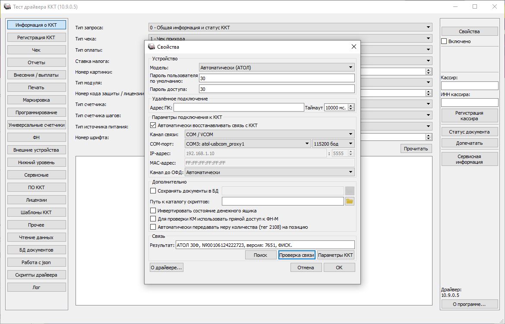This screenshot has height=324, width=505.
Task: Enable Сохранять документы в БД checkbox
Action: pos(153,190)
